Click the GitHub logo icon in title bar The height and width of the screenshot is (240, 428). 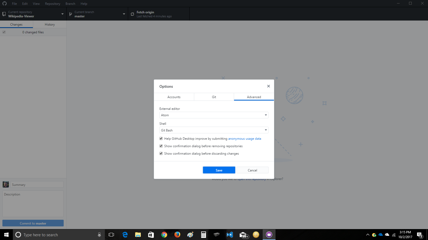pos(5,3)
